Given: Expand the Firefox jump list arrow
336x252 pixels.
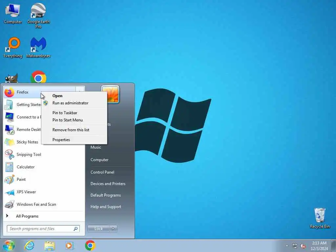Looking at the screenshot, I should (x=80, y=90).
